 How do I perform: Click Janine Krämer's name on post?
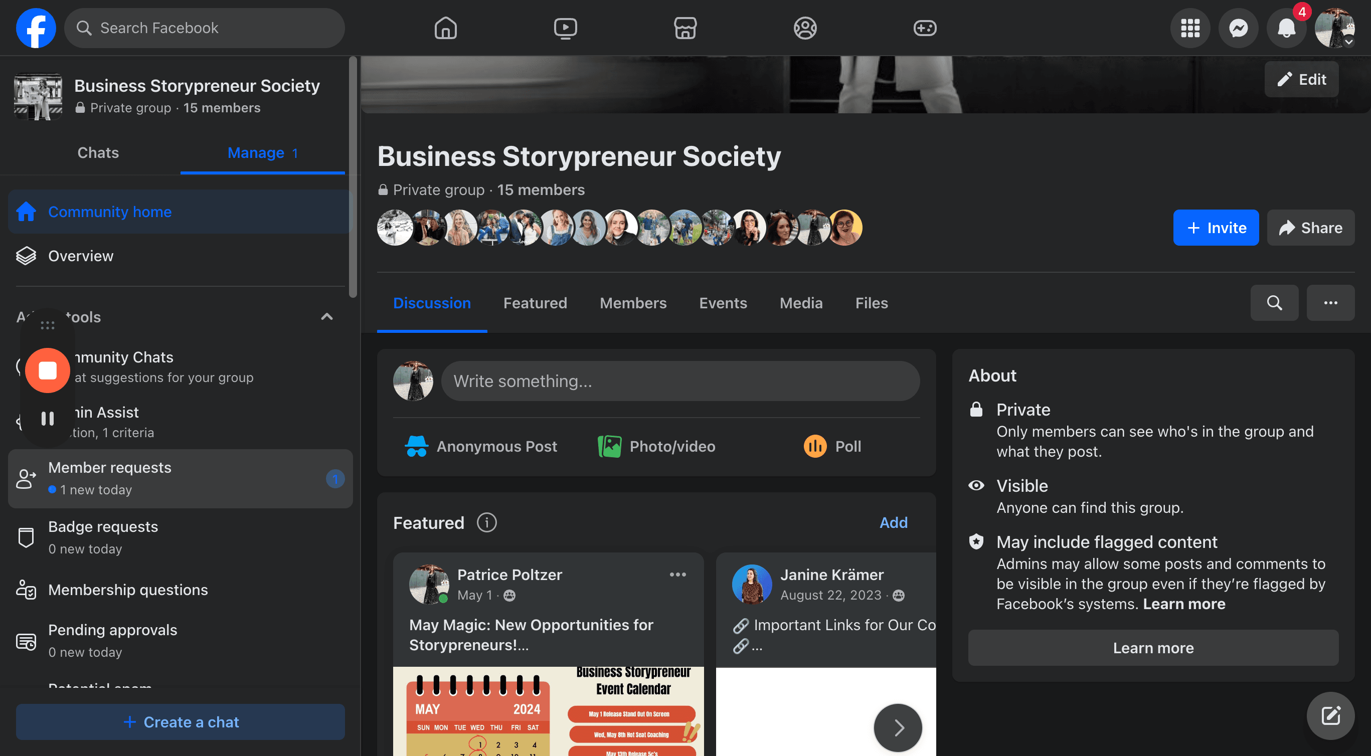pos(832,575)
